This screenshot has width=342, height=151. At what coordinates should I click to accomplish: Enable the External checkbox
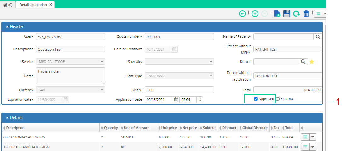pyautogui.click(x=278, y=99)
